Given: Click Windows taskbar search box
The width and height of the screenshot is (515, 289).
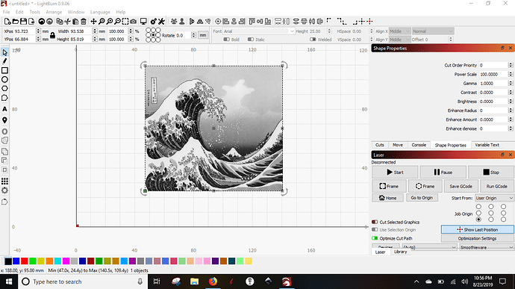Looking at the screenshot, I should pos(82,282).
